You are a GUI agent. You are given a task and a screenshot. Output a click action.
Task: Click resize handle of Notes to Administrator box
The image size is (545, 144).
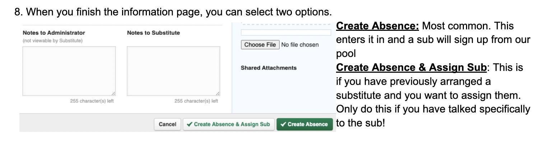[x=113, y=93]
